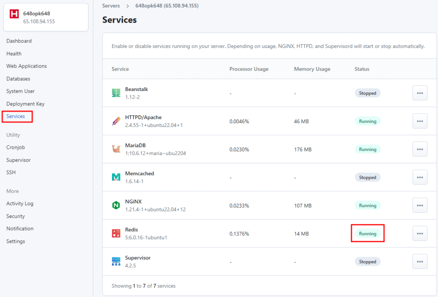Click the Memory Usage column header
Image resolution: width=438 pixels, height=297 pixels.
coord(312,69)
